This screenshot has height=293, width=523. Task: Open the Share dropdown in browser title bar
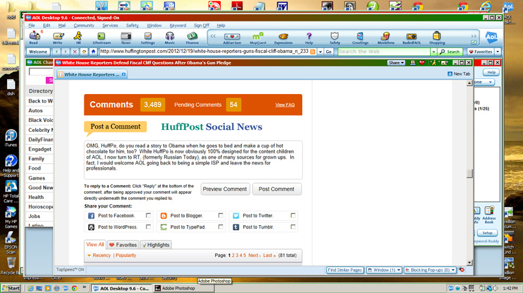[x=396, y=63]
